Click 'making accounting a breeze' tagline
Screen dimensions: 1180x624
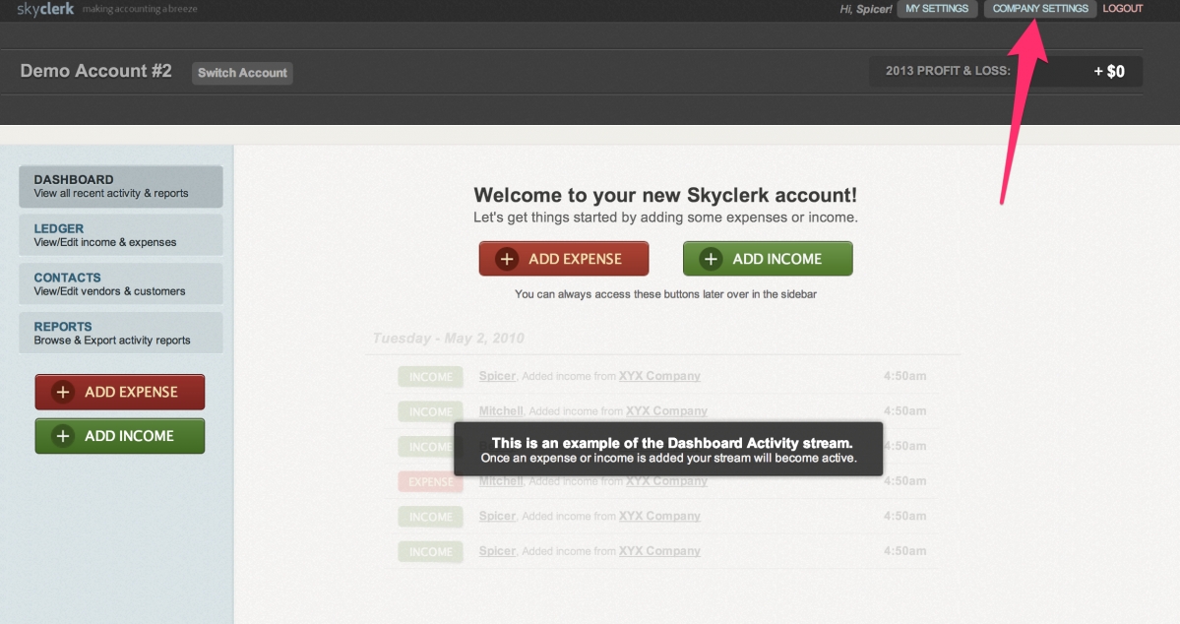pos(140,9)
